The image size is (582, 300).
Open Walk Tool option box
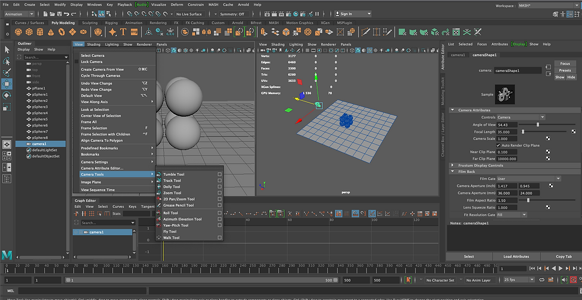coord(220,238)
